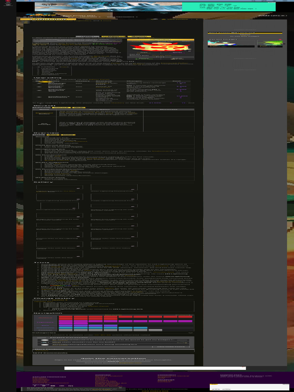Image resolution: width=294 pixels, height=392 pixels.
Task: Open the Facebook icon under Follow Us
Action: point(34,386)
